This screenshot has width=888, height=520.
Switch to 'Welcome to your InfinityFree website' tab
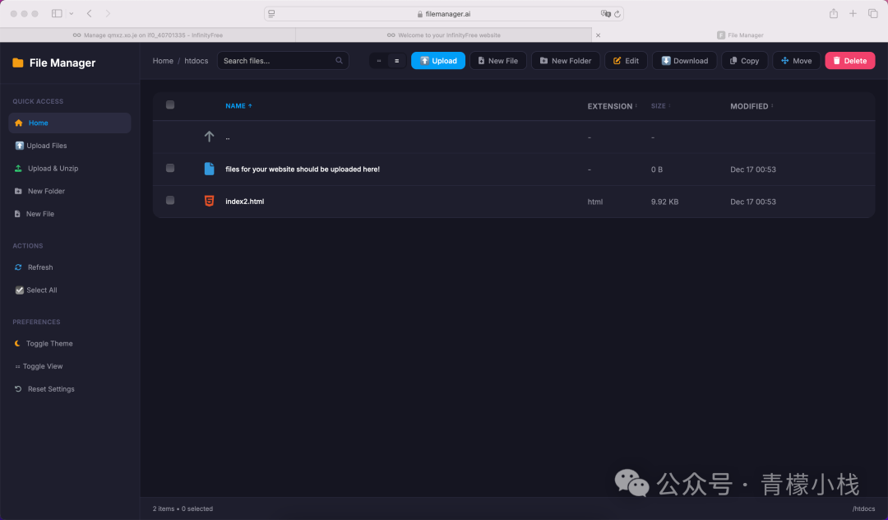coord(443,35)
